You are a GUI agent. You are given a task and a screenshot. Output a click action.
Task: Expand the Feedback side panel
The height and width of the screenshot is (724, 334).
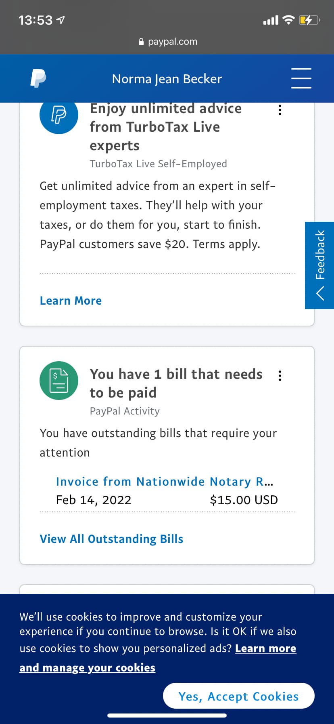pyautogui.click(x=320, y=265)
